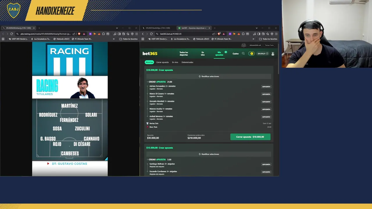Screen dimensions: 372x209
Task: Reload the page in the left browser window
Action: tap(12, 34)
